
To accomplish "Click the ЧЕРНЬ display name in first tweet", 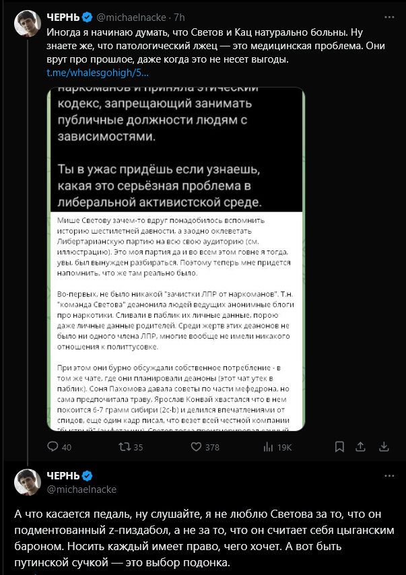I will tap(63, 17).
